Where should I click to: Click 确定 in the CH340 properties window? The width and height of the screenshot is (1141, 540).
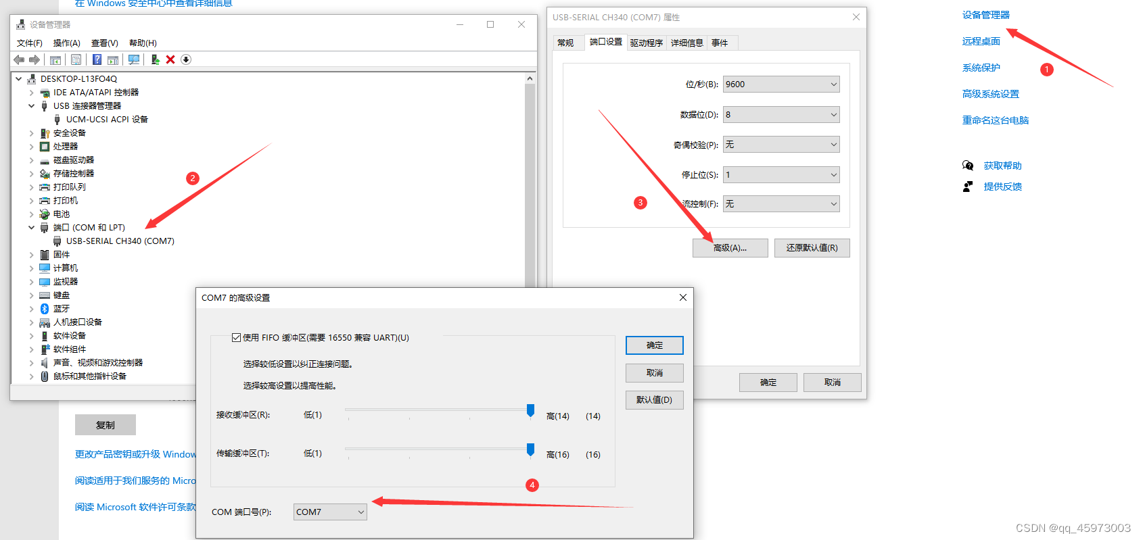click(768, 383)
